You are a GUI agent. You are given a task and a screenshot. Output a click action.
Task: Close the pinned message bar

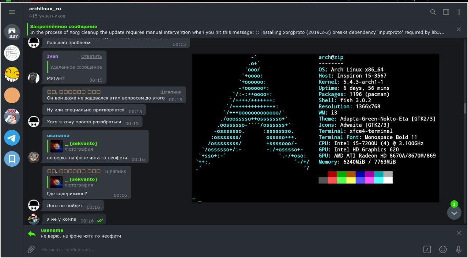tap(459, 29)
